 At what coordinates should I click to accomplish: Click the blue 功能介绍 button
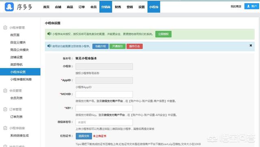[x=100, y=46]
